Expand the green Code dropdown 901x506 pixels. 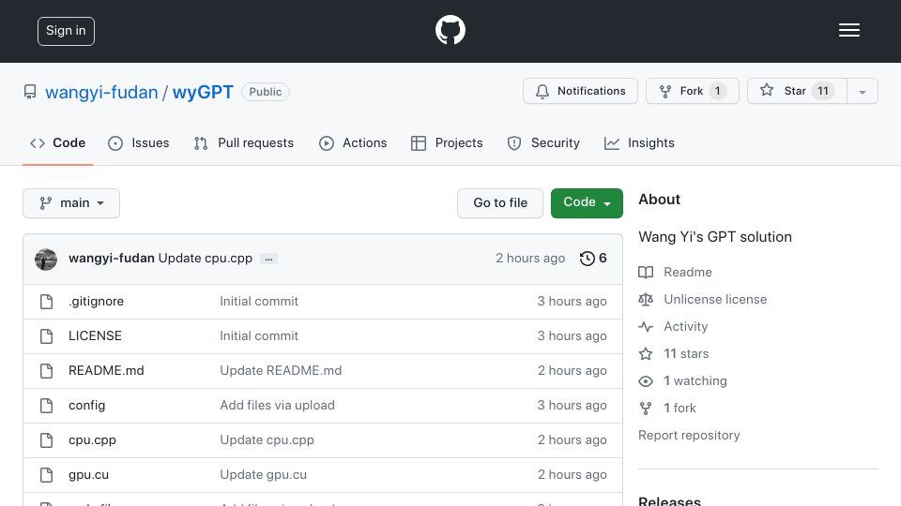[x=587, y=203]
